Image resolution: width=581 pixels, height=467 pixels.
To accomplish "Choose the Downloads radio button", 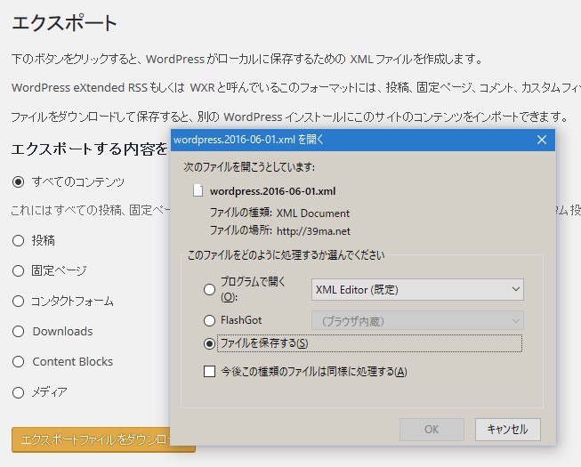I will point(18,331).
